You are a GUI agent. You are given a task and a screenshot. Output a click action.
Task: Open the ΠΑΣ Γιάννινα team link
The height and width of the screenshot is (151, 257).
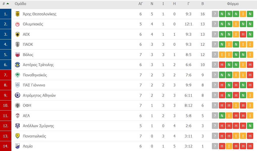pos(34,85)
